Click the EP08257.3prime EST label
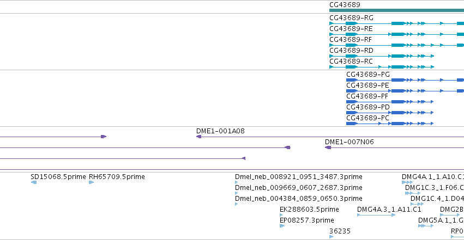Image resolution: width=464 pixels, height=240 pixels. (307, 221)
